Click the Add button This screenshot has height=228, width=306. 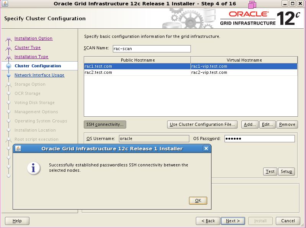(250, 124)
